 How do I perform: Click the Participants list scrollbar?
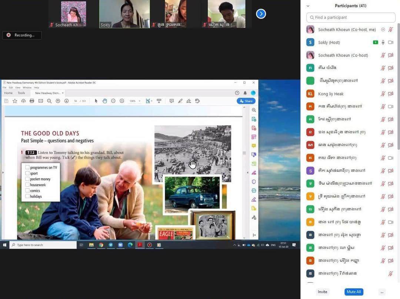click(398, 86)
